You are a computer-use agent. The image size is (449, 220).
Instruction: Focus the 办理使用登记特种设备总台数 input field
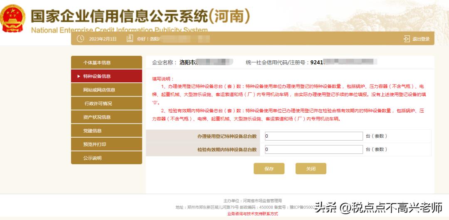coord(313,136)
